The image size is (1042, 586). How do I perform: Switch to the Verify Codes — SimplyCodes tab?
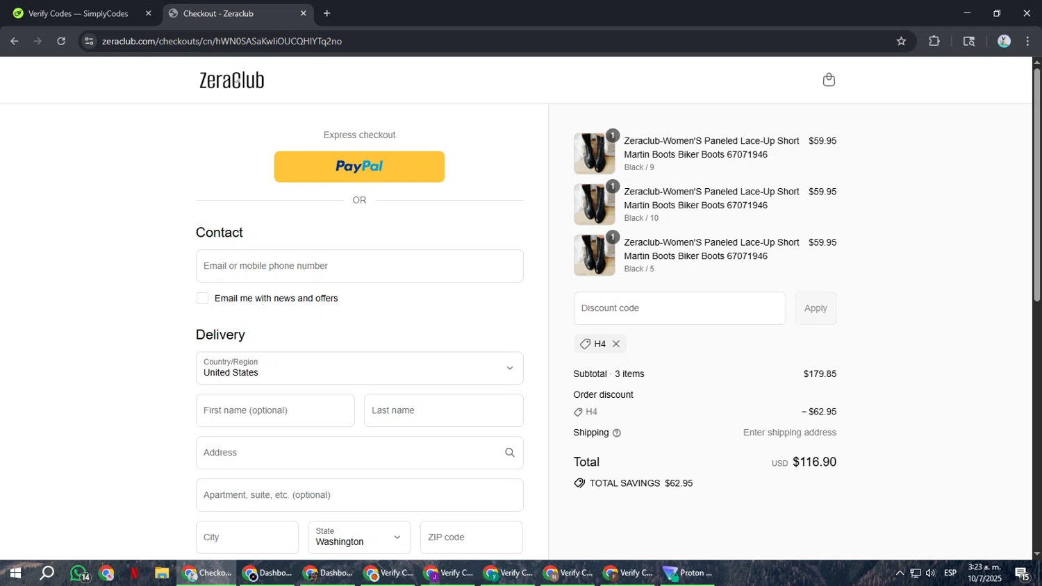tap(80, 13)
